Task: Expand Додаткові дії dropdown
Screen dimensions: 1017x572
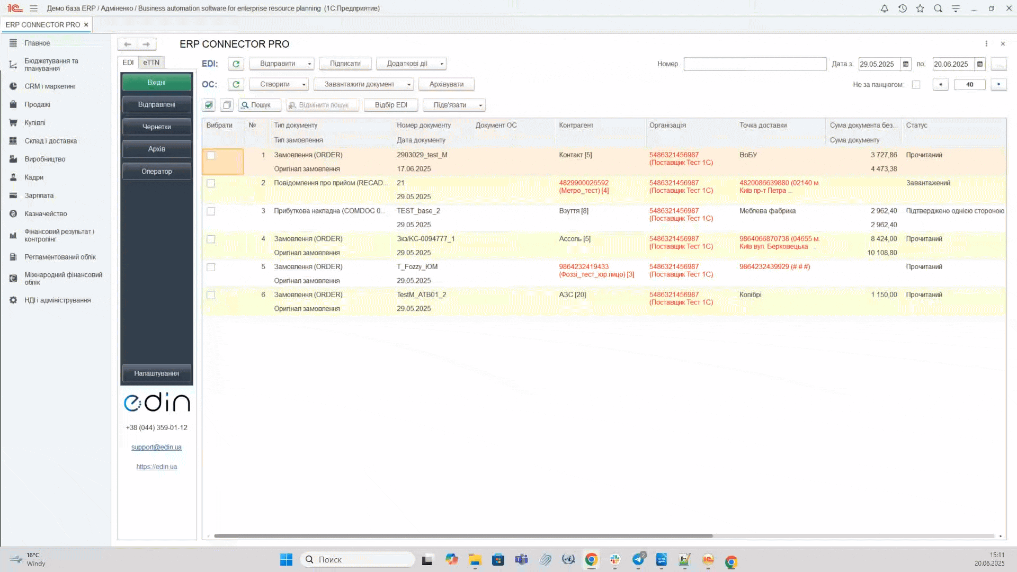Action: (x=441, y=64)
